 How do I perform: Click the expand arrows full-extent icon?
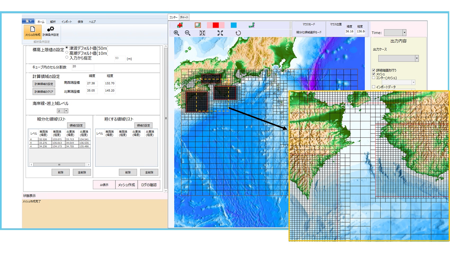pyautogui.click(x=220, y=33)
